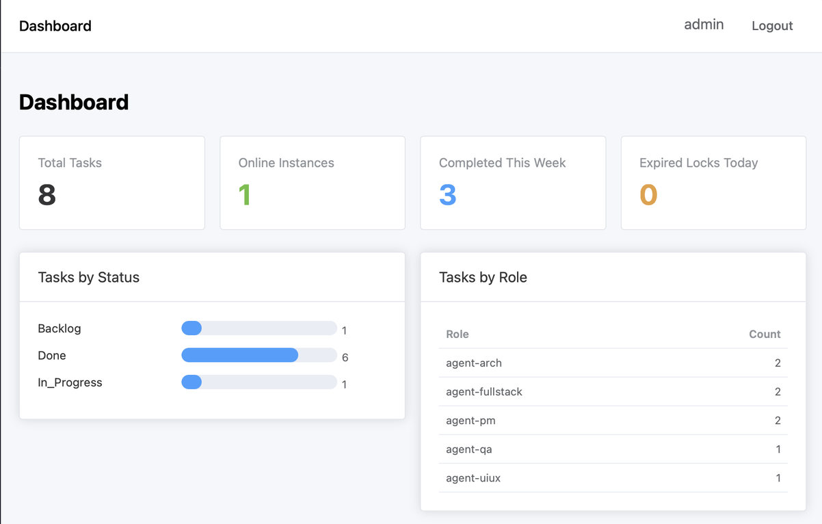Click the count in the agent-uiux row
This screenshot has height=524, width=822.
(x=778, y=478)
